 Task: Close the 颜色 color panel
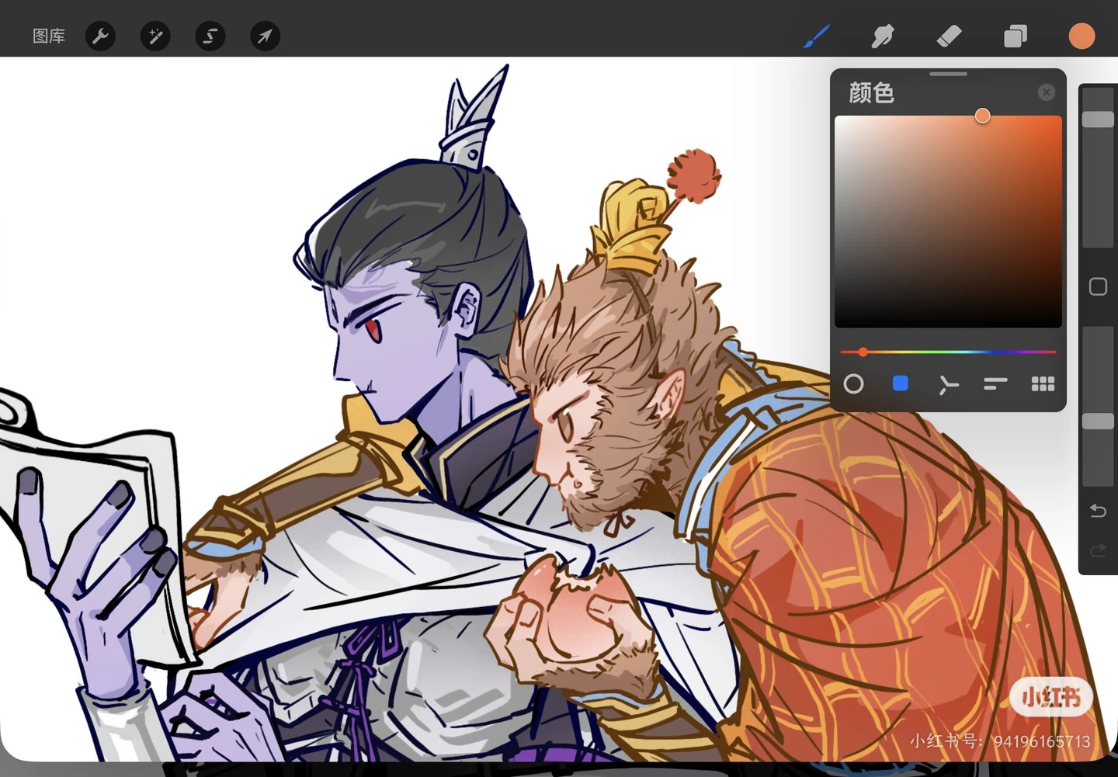click(1047, 92)
